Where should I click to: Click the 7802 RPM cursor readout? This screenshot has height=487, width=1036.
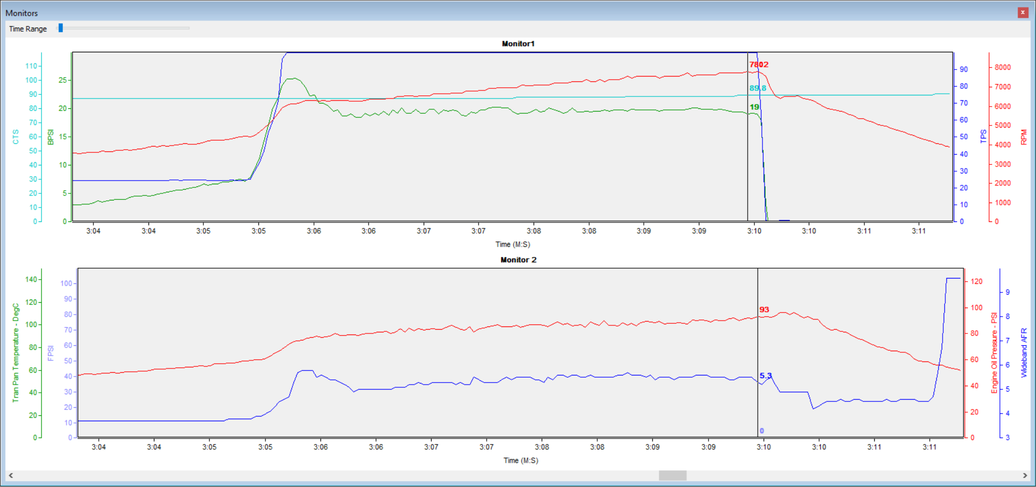(759, 65)
